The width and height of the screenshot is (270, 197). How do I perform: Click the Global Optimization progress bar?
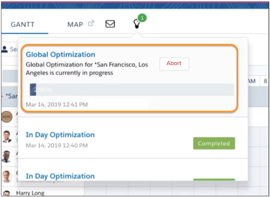(132, 90)
